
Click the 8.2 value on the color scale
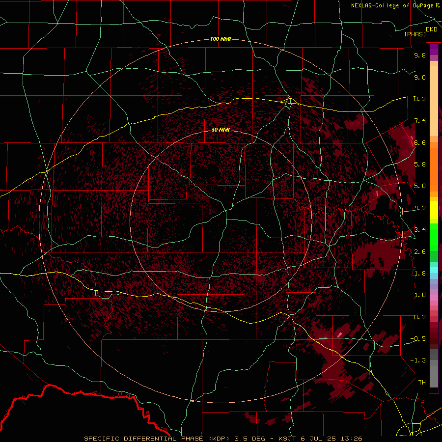click(x=420, y=99)
